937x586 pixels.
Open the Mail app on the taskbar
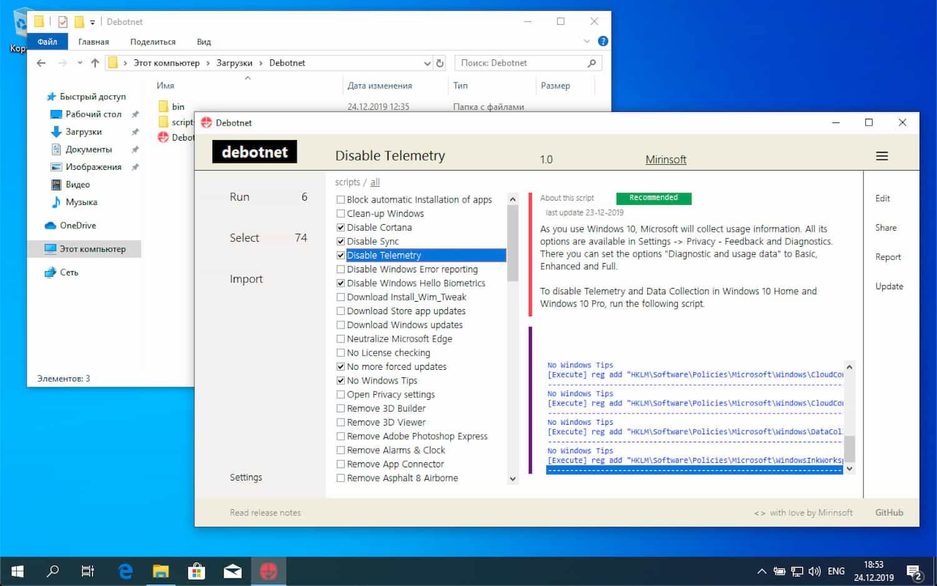click(232, 571)
